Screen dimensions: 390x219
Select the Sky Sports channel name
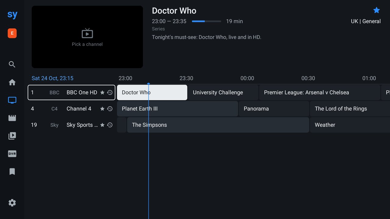tap(82, 125)
